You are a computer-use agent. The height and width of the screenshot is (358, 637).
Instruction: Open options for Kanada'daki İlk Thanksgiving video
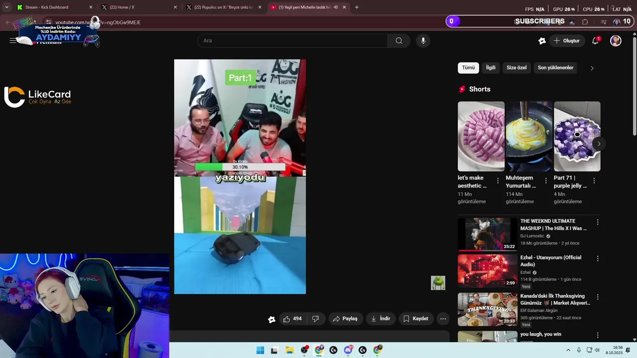[x=598, y=297]
